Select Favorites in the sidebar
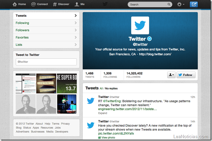212x141 pixels. (x=46, y=37)
